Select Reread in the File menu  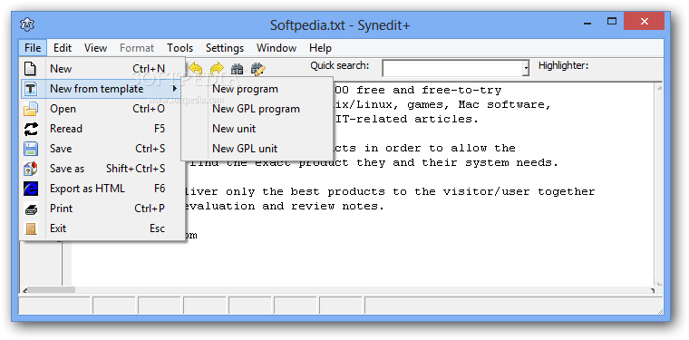(x=102, y=129)
